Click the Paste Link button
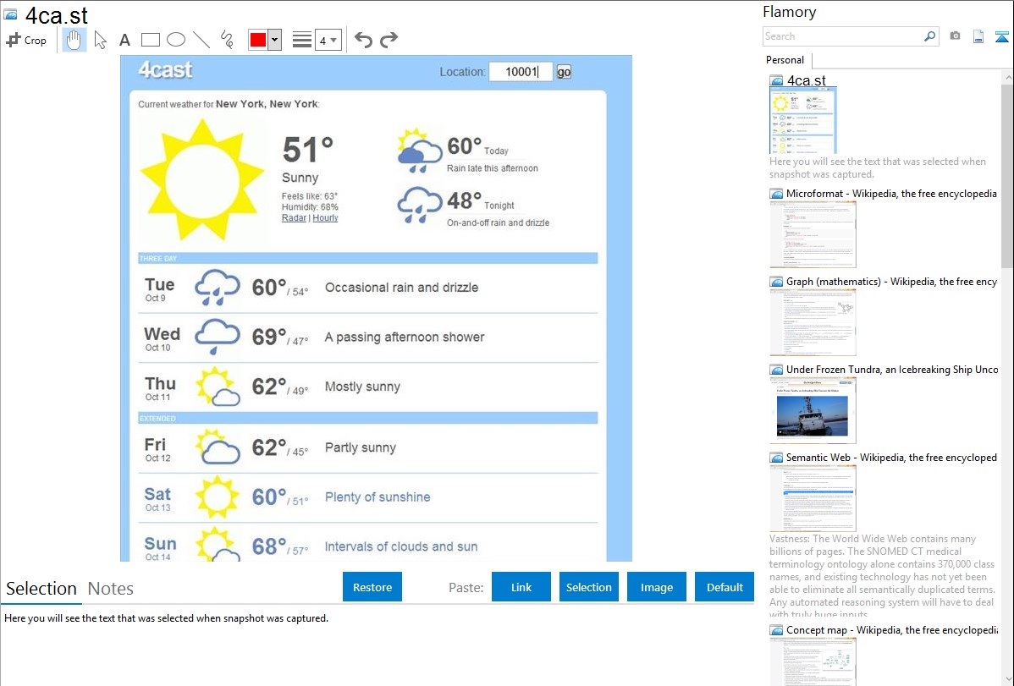The width and height of the screenshot is (1014, 686). tap(521, 587)
